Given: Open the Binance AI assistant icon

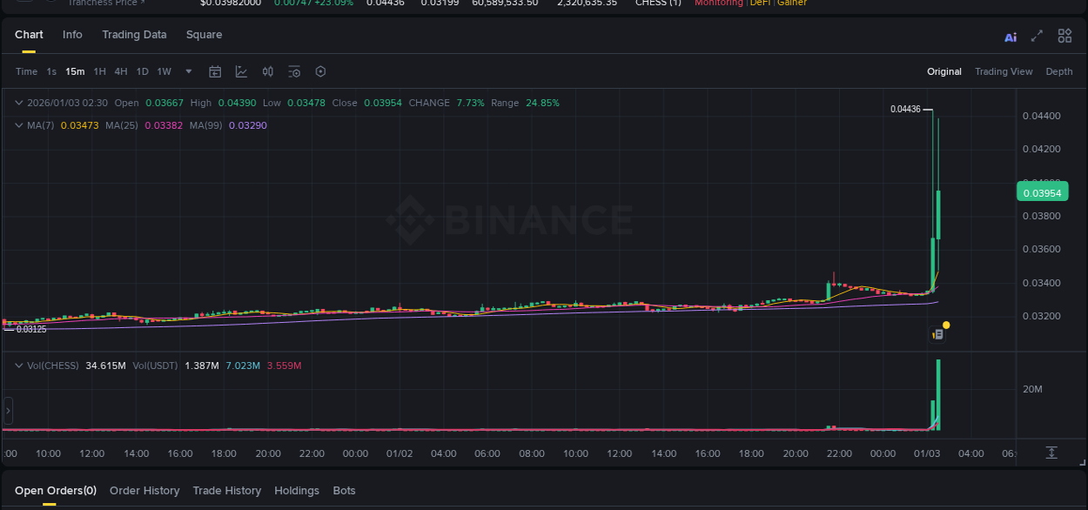Looking at the screenshot, I should click(1010, 36).
